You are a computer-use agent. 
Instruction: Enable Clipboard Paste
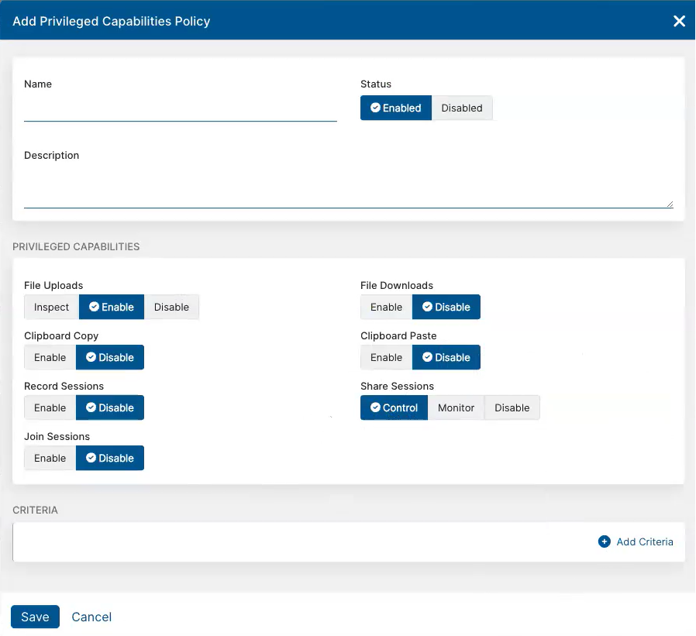[x=385, y=357]
